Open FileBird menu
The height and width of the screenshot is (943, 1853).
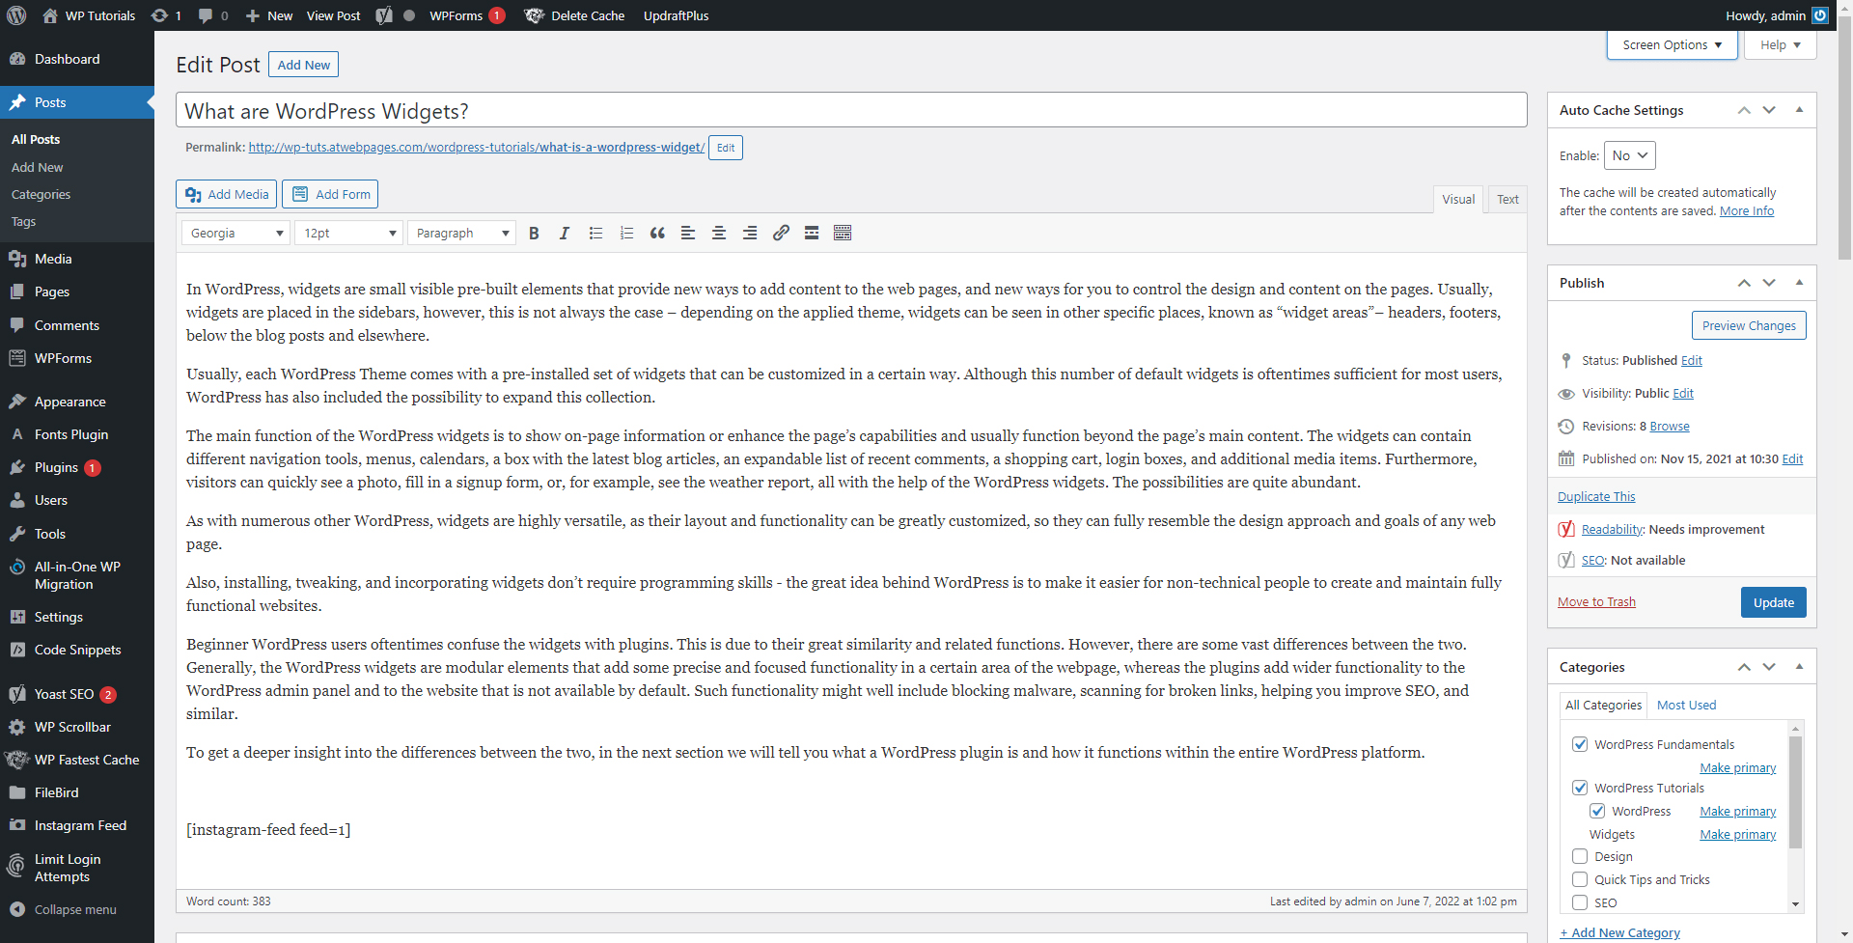(x=77, y=792)
